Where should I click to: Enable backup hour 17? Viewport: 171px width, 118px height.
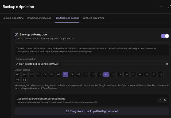[x=133, y=75]
